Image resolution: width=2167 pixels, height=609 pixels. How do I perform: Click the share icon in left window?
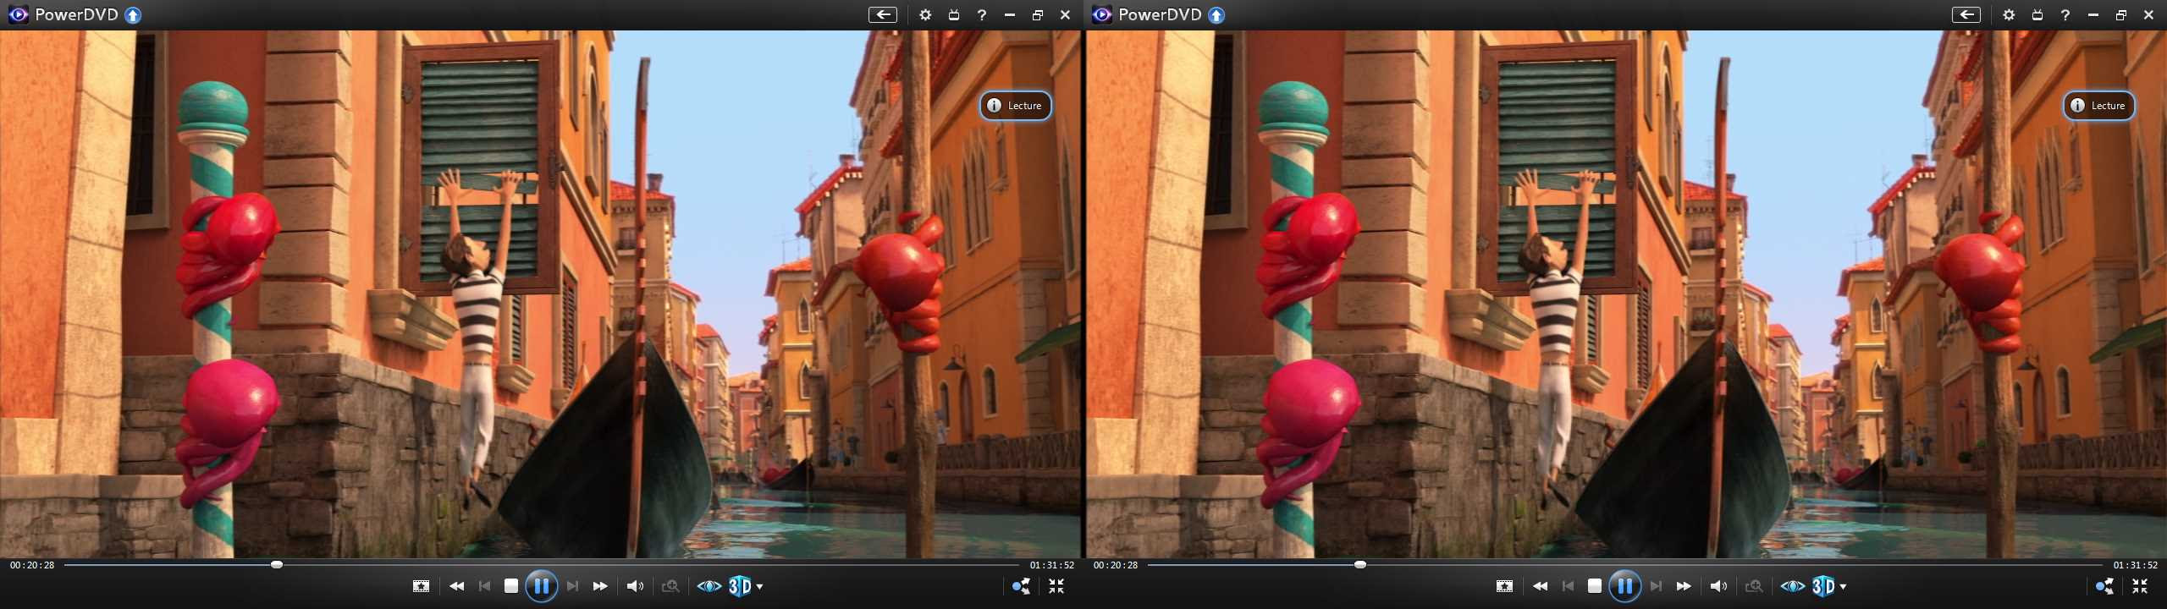point(1021,585)
